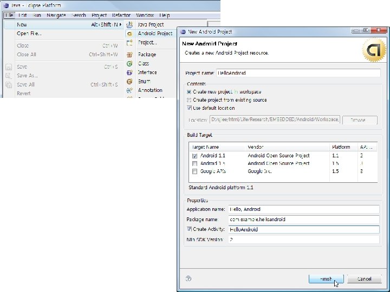Click the Save All icon in the File menu
This screenshot has height=292, width=390.
click(9, 85)
